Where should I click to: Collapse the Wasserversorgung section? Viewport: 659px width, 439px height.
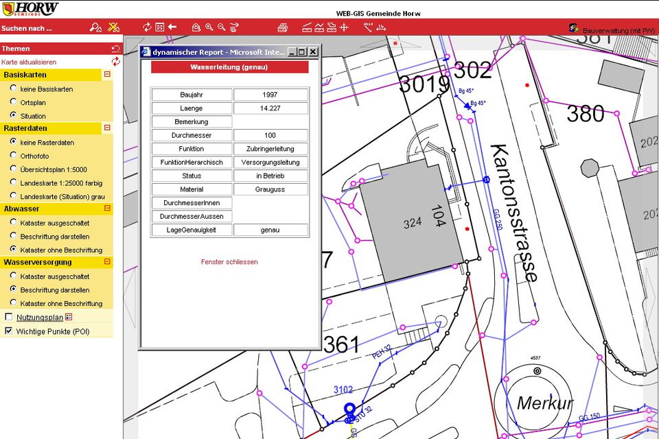[108, 262]
